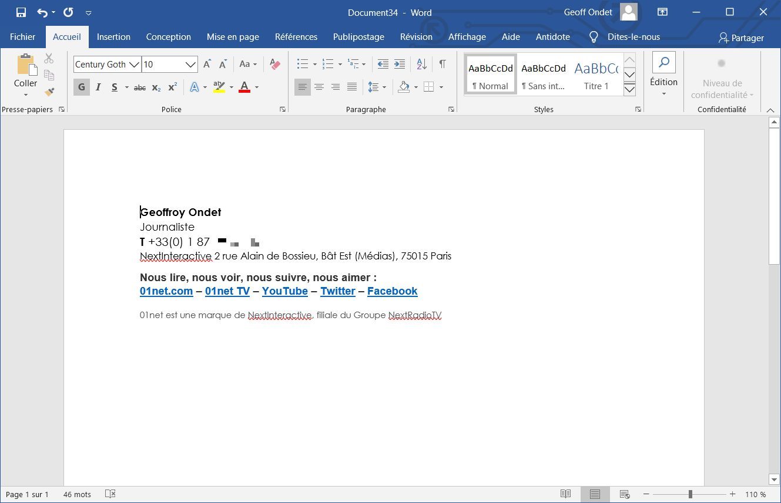The height and width of the screenshot is (503, 781).
Task: Toggle Superscript formatting
Action: point(172,87)
